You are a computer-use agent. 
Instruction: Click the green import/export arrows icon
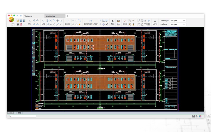(24, 24)
